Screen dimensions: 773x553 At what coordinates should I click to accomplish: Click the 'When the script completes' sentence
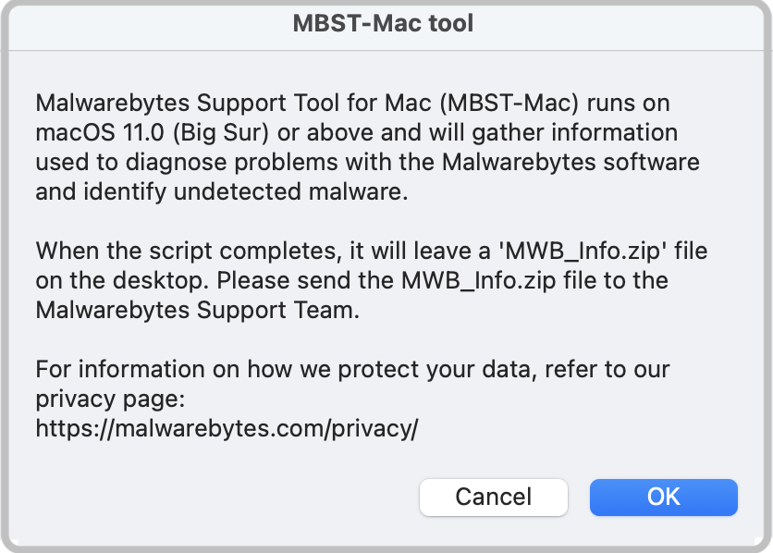(x=189, y=251)
